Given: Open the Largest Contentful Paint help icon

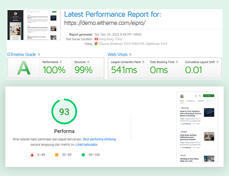Looking at the screenshot, I should click(144, 62).
